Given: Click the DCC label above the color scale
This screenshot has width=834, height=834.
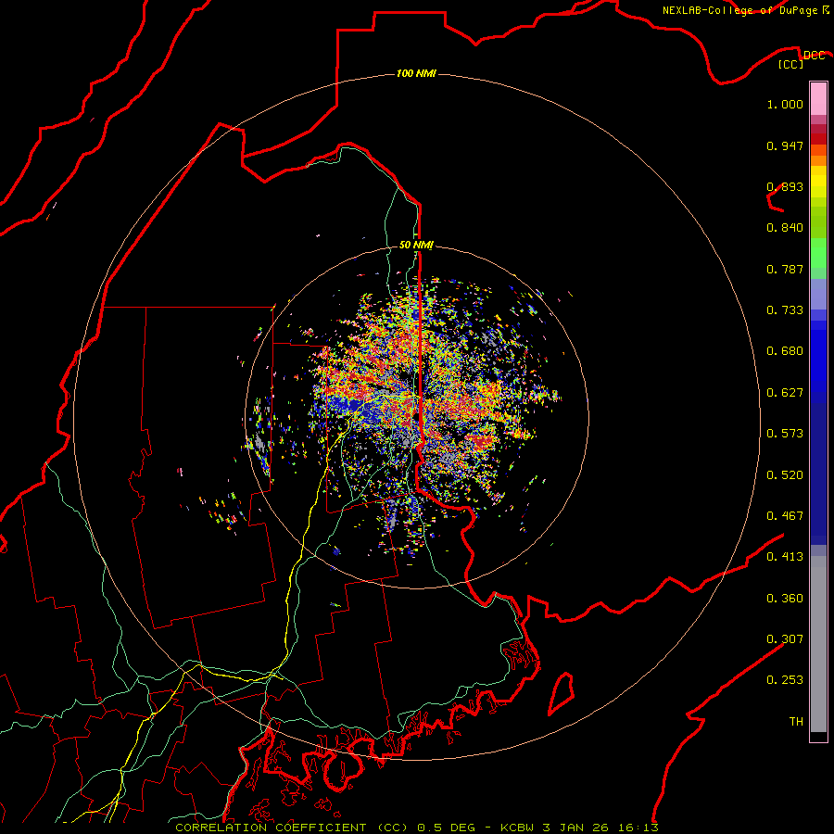Looking at the screenshot, I should point(814,56).
